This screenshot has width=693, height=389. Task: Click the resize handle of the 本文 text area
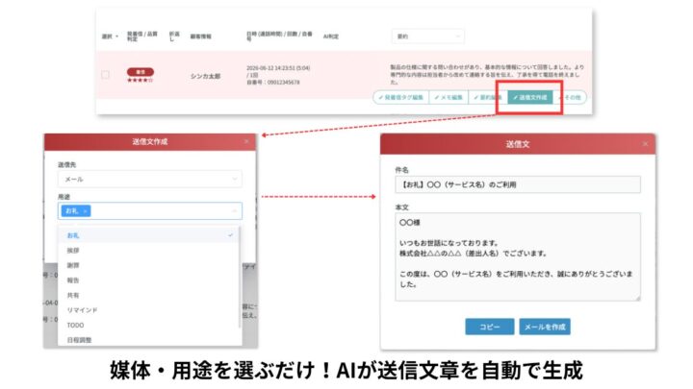click(638, 299)
